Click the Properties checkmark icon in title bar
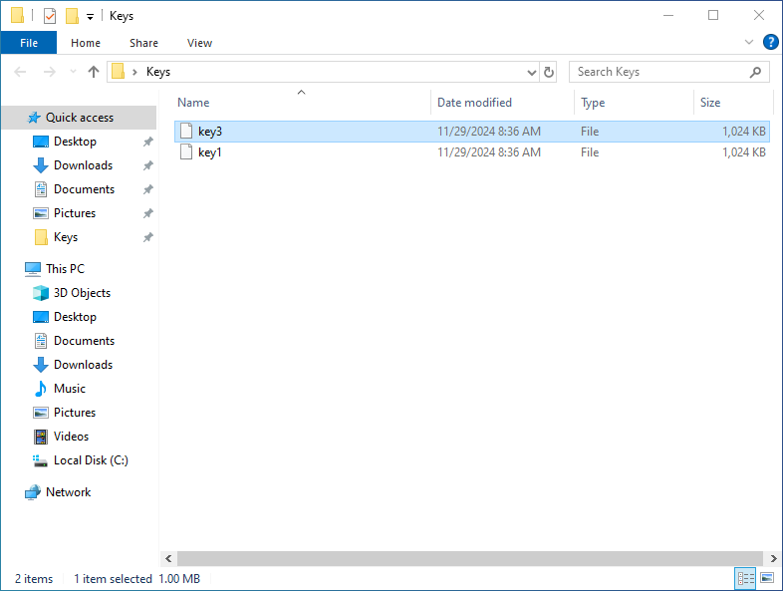This screenshot has width=783, height=591. click(x=50, y=16)
